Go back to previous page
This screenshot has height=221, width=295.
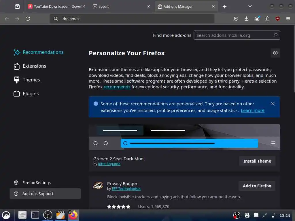point(7,19)
